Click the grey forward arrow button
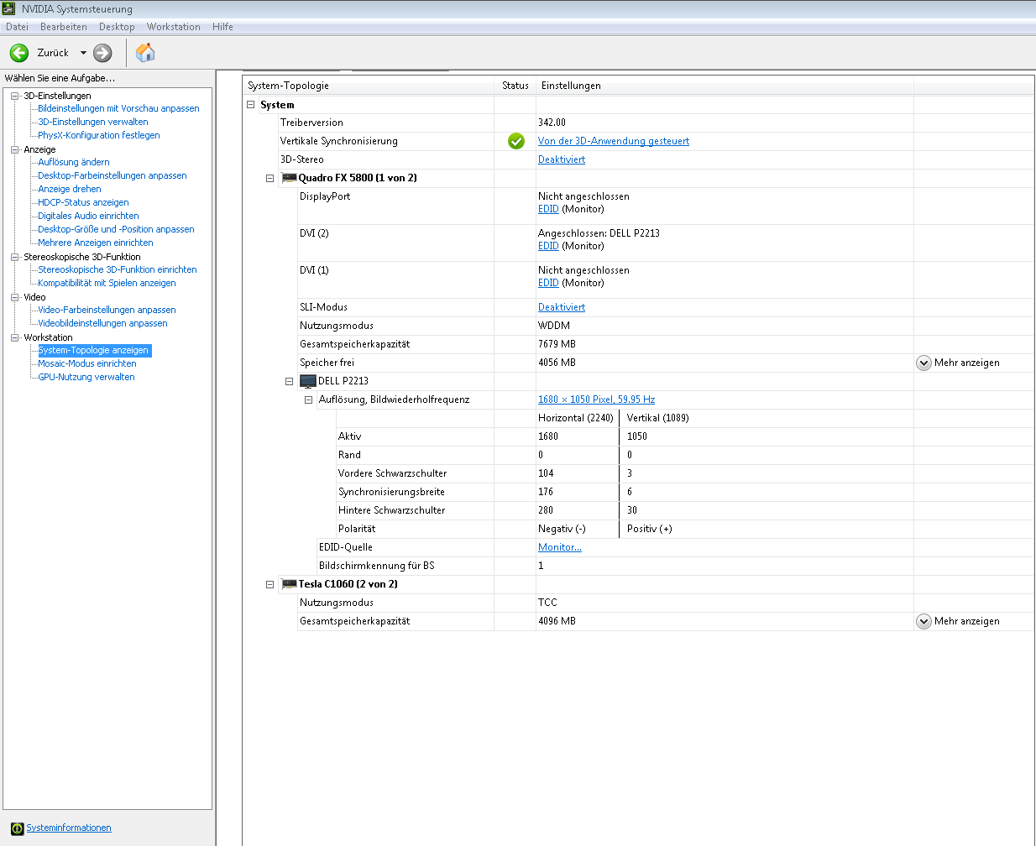1036x846 pixels. tap(102, 53)
